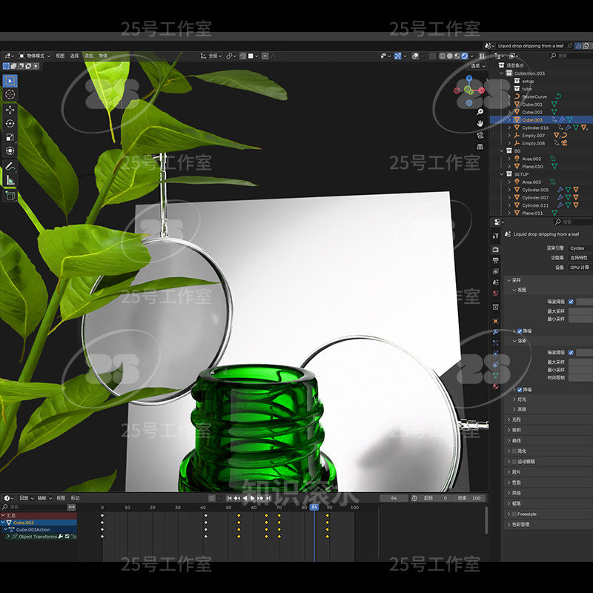Activate the 3D Cursor tool
The width and height of the screenshot is (593, 593).
10,94
